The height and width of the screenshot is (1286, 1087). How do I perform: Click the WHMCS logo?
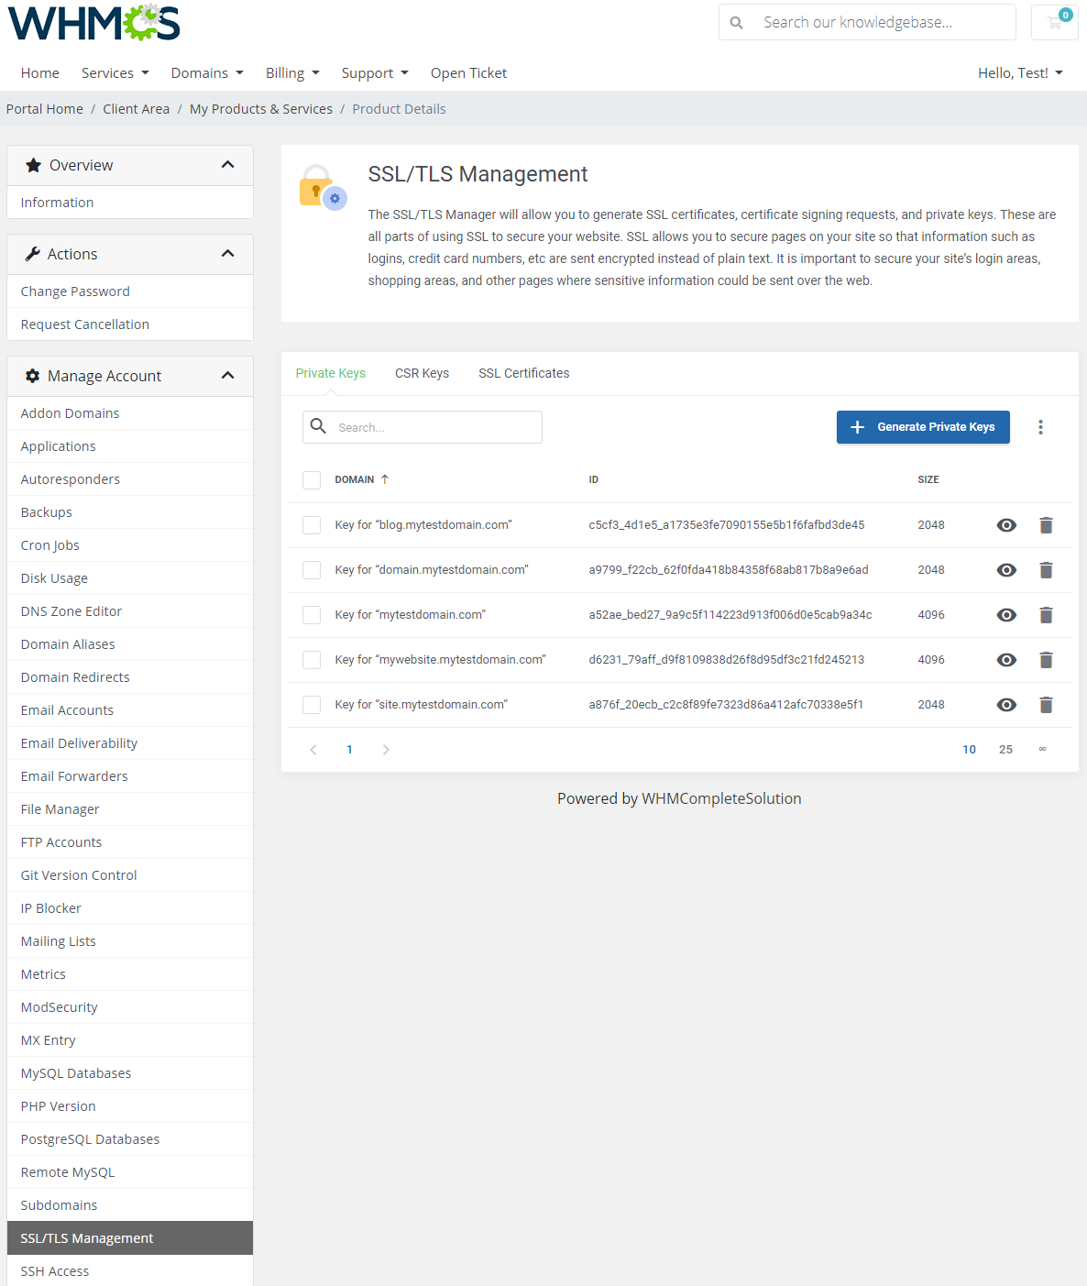[92, 21]
